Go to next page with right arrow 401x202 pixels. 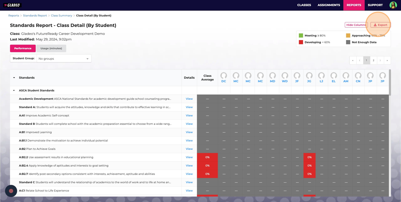click(380, 60)
